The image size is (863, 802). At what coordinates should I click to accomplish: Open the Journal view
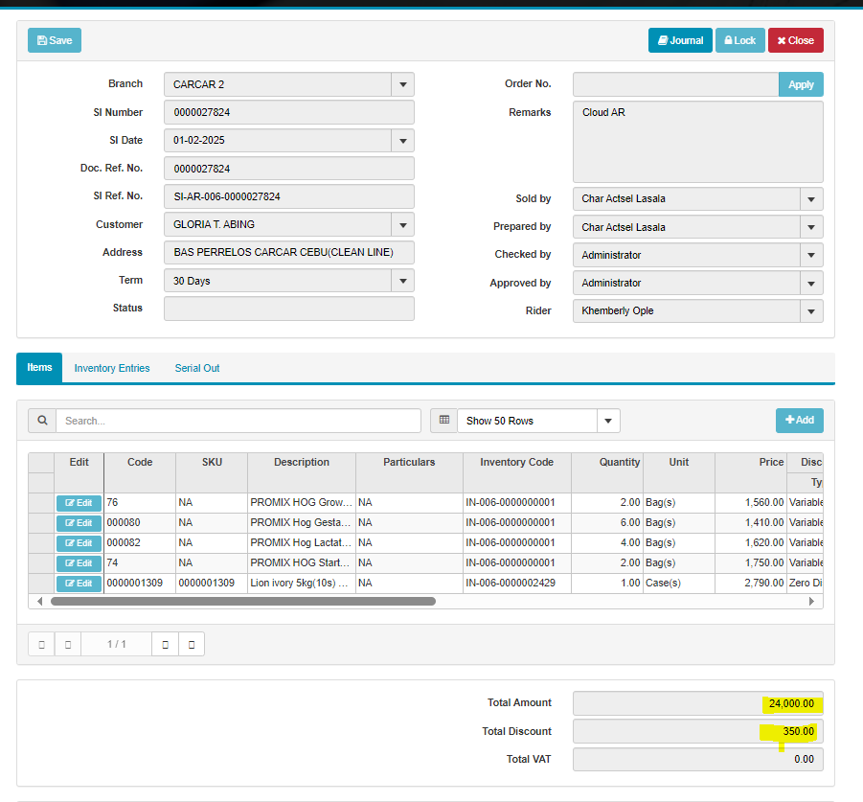pos(679,40)
